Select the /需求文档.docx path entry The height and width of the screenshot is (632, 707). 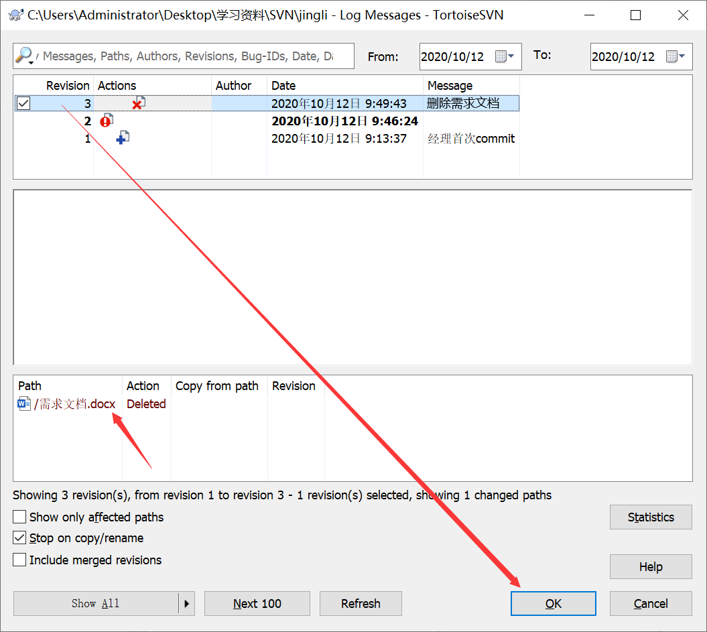coord(75,403)
